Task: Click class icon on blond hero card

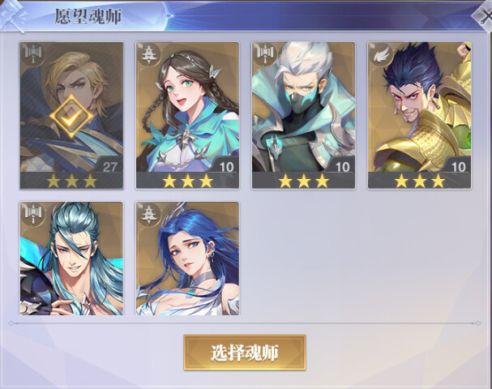Action: 33,54
